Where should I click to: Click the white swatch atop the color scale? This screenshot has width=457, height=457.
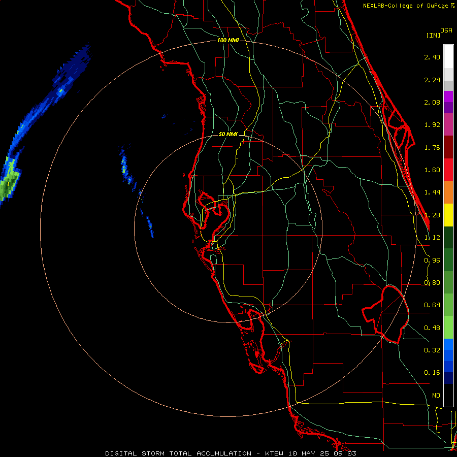pos(448,57)
